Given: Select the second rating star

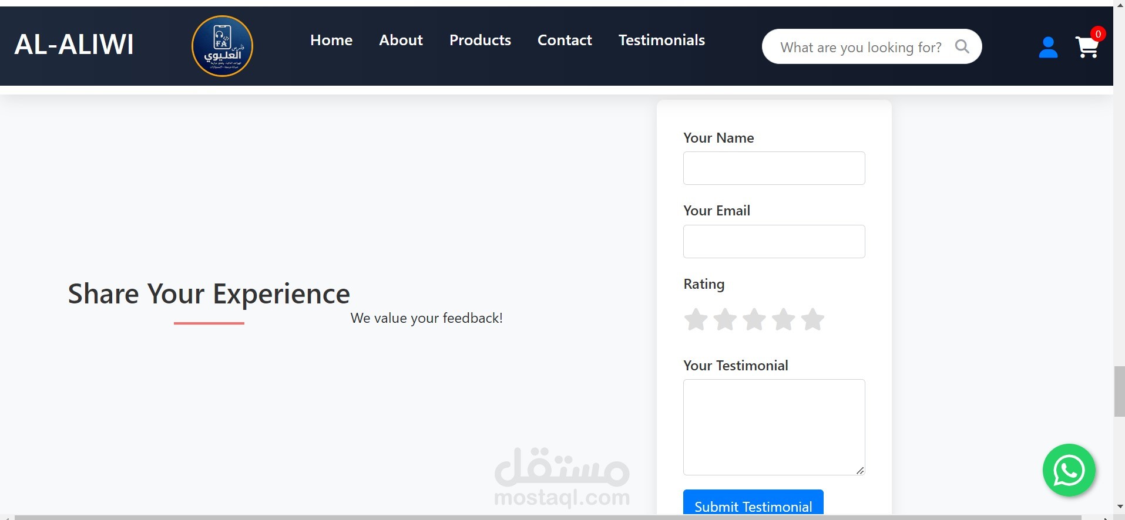Looking at the screenshot, I should pos(725,319).
